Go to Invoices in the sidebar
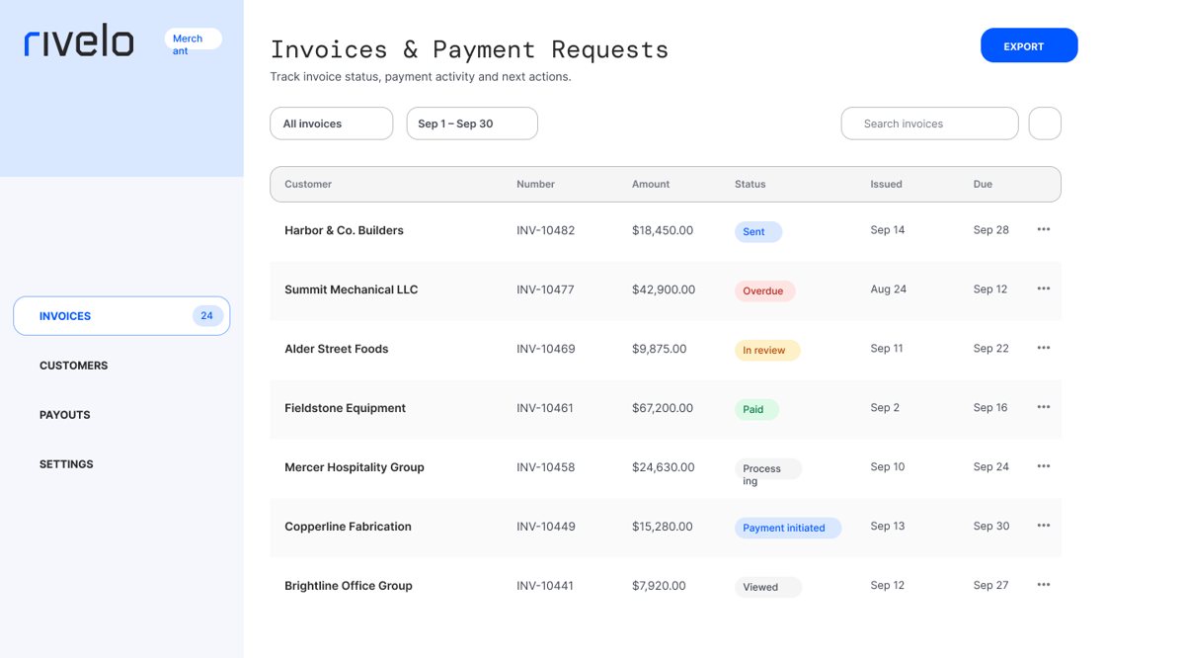Viewport: 1185px width, 658px height. pyautogui.click(x=121, y=316)
